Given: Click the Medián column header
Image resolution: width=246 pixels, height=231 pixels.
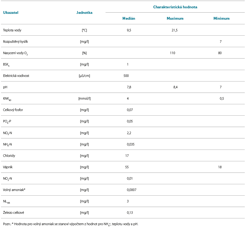Looking at the screenshot, I should pyautogui.click(x=129, y=18).
